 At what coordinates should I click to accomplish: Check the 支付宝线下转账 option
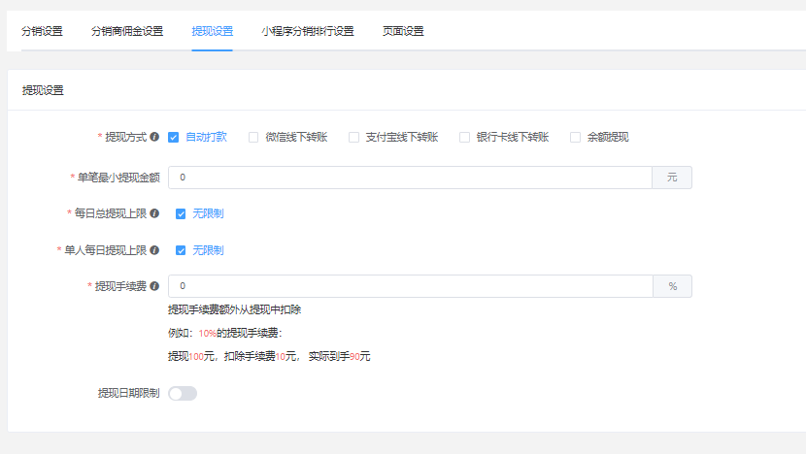pyautogui.click(x=353, y=137)
